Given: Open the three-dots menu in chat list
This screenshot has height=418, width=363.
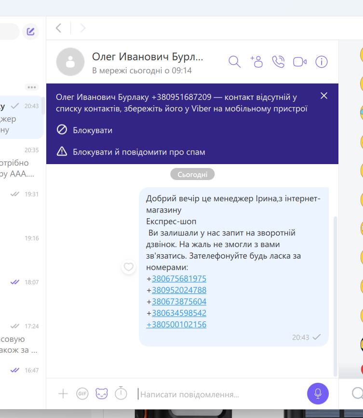Looking at the screenshot, I should [32, 87].
